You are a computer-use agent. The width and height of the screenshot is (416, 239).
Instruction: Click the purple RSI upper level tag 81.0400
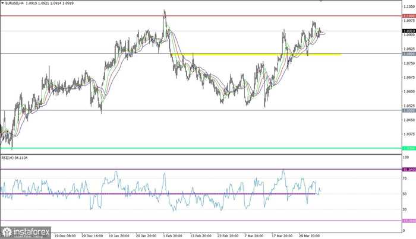[409, 170]
